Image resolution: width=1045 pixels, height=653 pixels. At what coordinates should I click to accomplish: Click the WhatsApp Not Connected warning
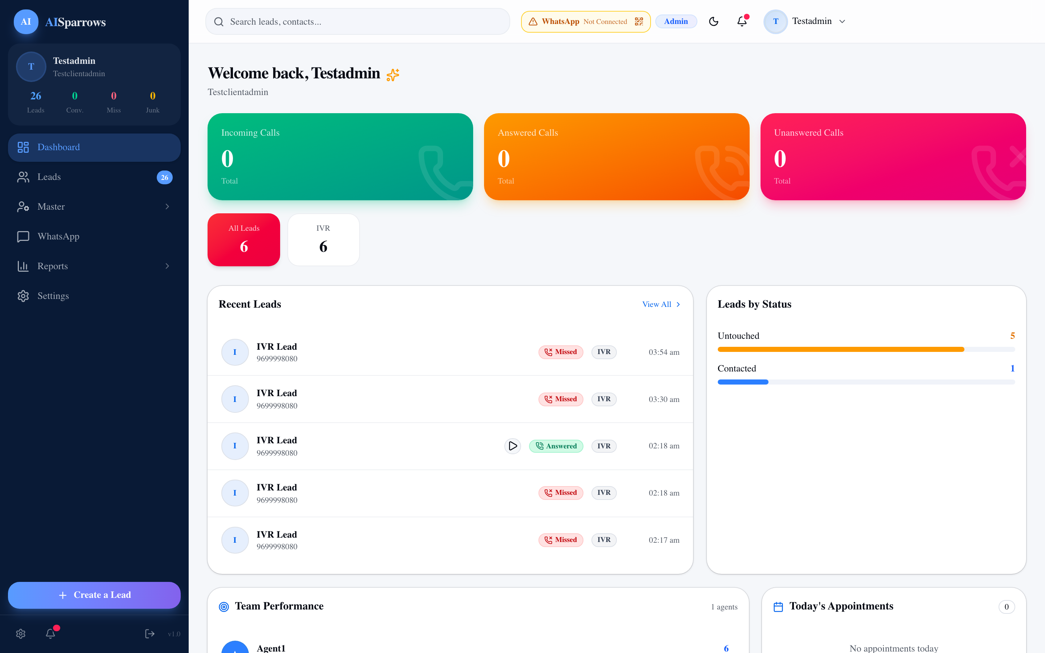click(586, 22)
